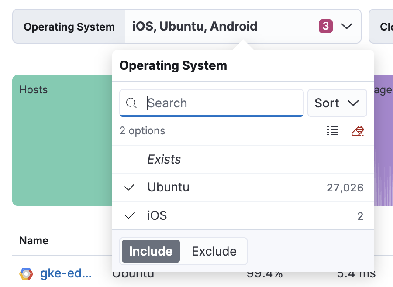Image resolution: width=393 pixels, height=287 pixels.
Task: Open the Sort dropdown
Action: coord(337,103)
